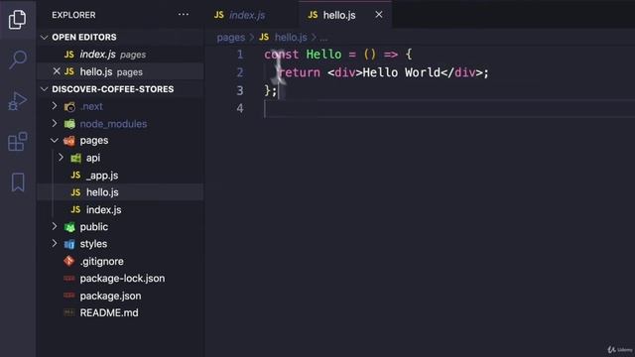Open index.js from Open Editors list

click(120, 55)
